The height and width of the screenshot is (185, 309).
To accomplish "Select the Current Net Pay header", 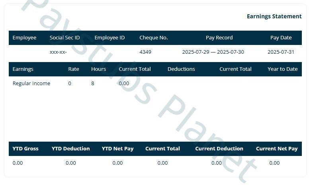I will 277,148.
